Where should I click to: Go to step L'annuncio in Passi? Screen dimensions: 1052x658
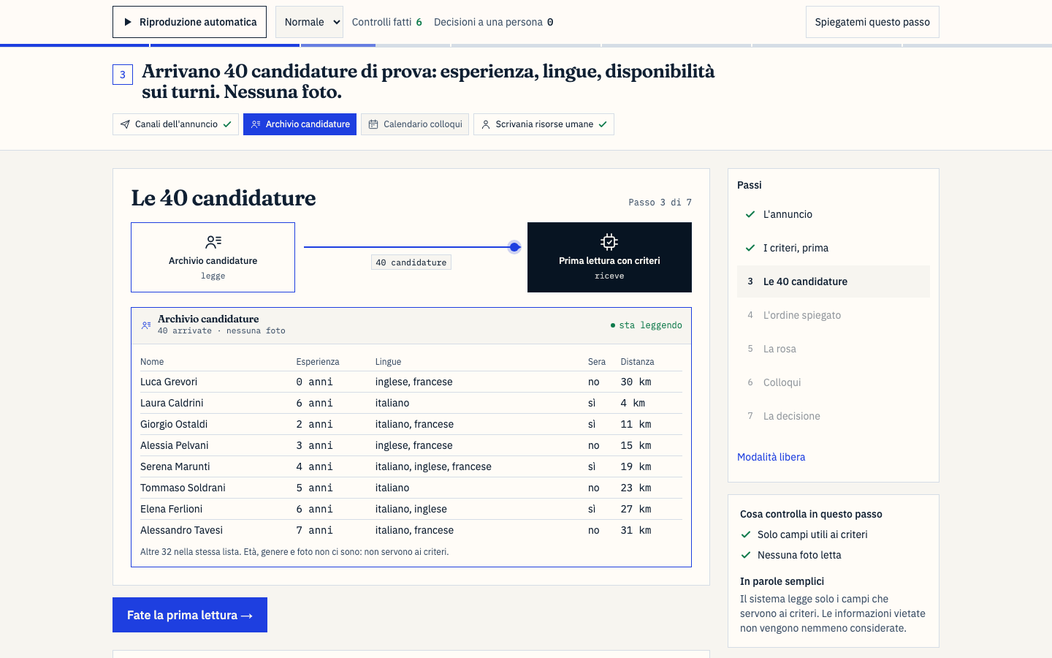(834, 214)
